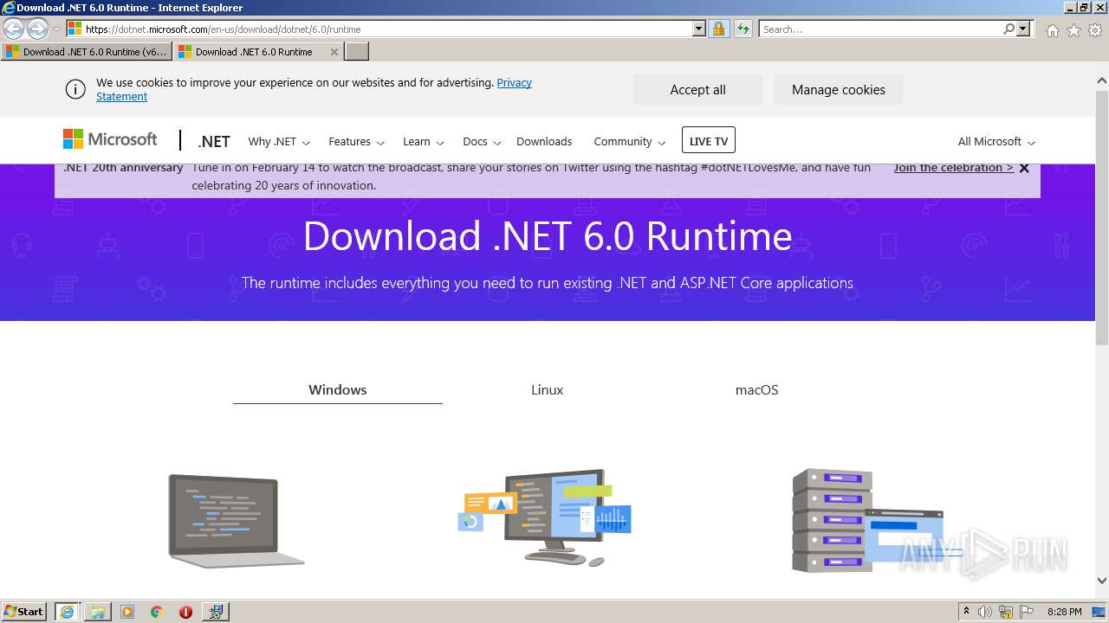Open the file explorer taskbar icon
The image size is (1109, 623).
97,611
